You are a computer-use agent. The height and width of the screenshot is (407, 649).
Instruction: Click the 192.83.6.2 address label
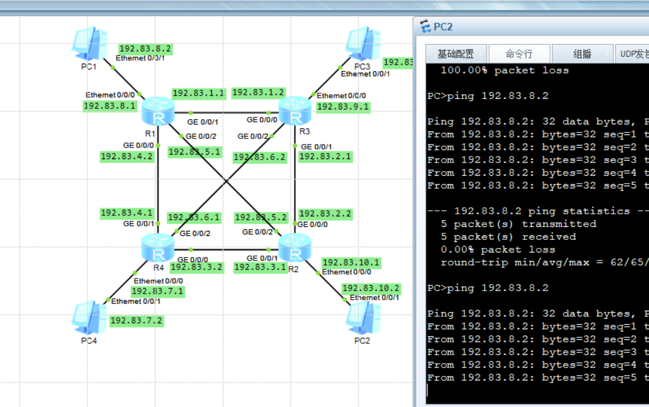(x=259, y=158)
